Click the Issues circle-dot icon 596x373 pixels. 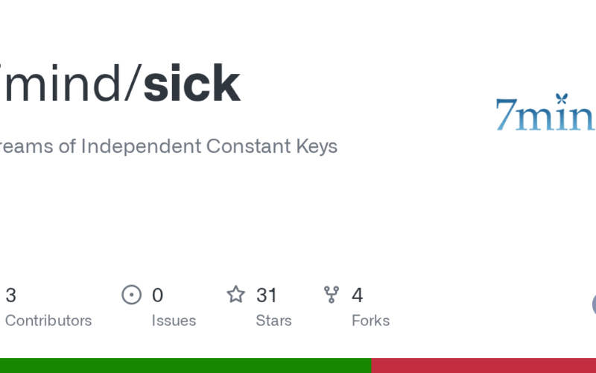tap(132, 295)
